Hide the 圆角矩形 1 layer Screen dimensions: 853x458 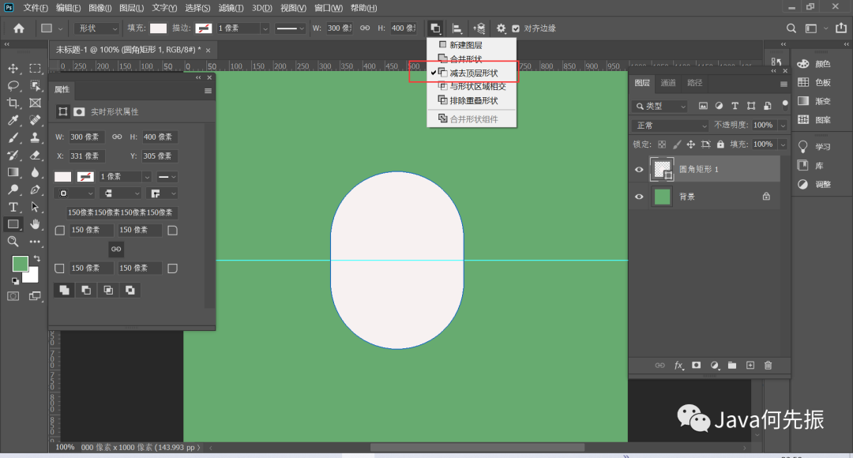639,170
